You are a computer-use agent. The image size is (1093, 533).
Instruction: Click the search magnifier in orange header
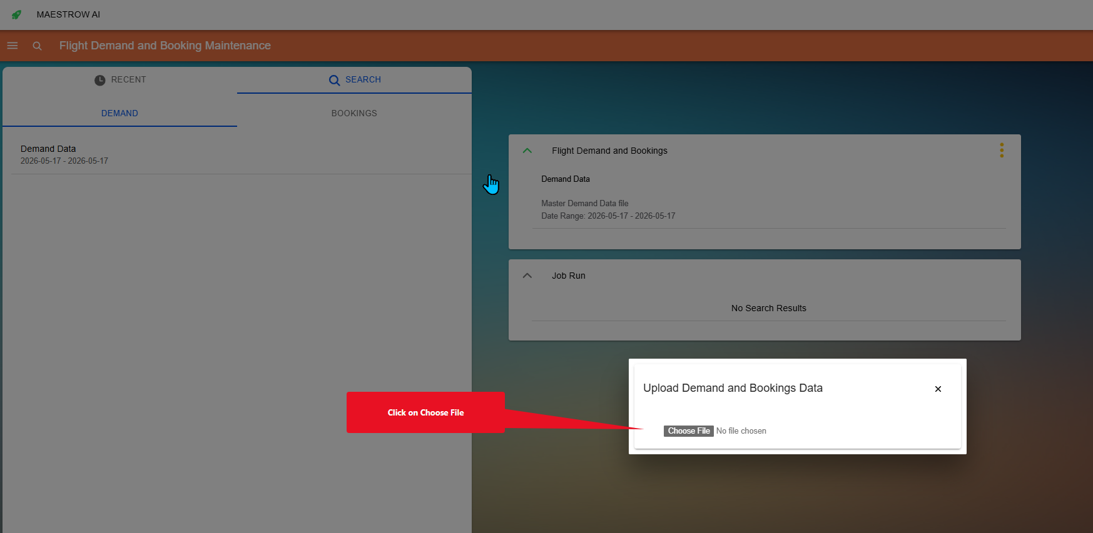37,46
